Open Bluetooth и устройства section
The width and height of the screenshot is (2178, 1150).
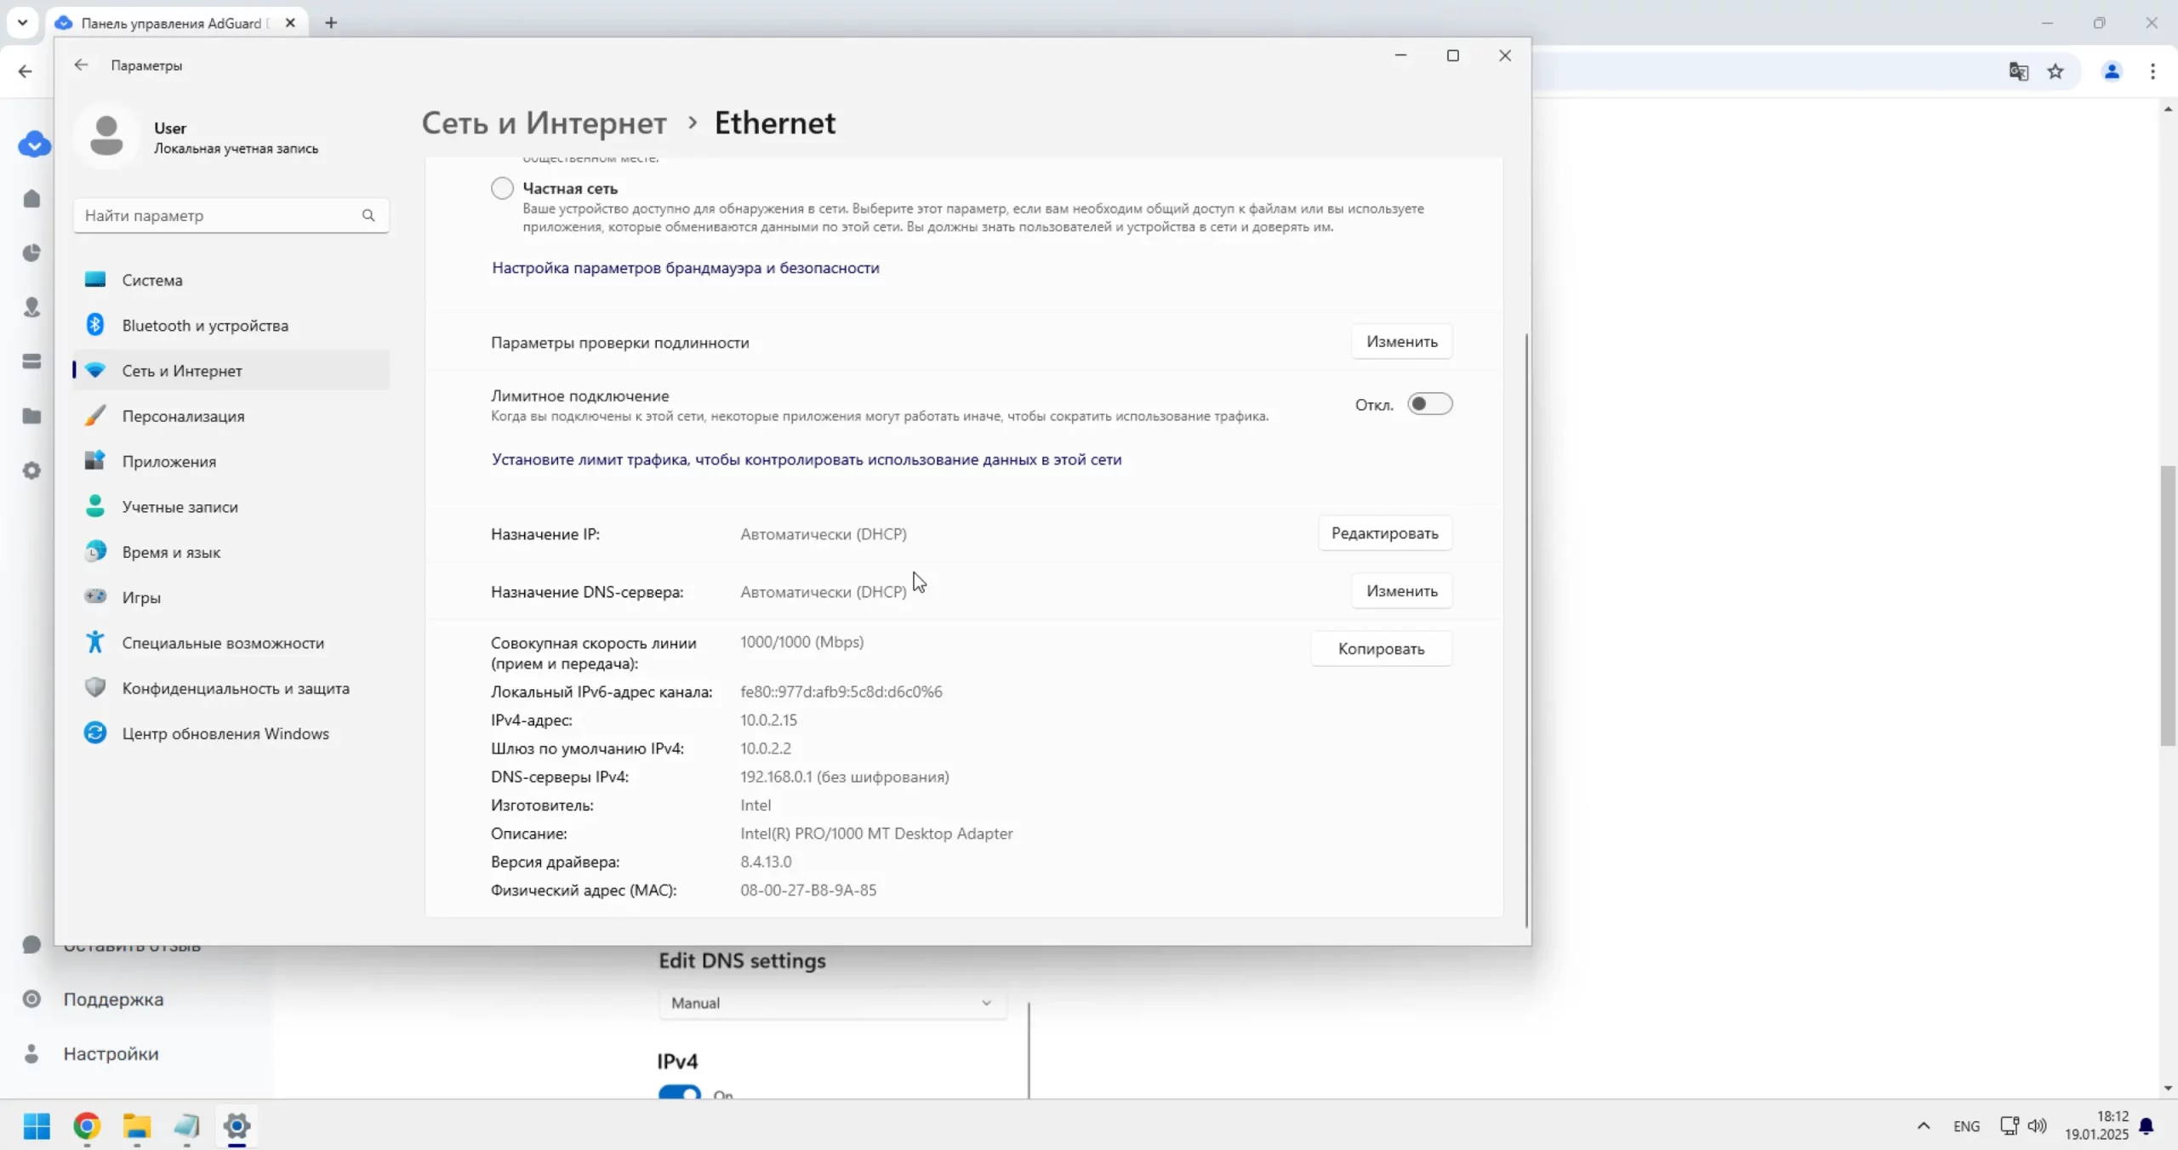click(205, 326)
